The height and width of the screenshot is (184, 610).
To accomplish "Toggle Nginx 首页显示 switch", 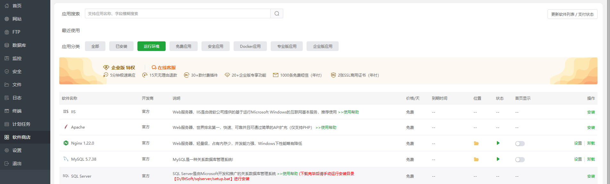I will tap(520, 144).
